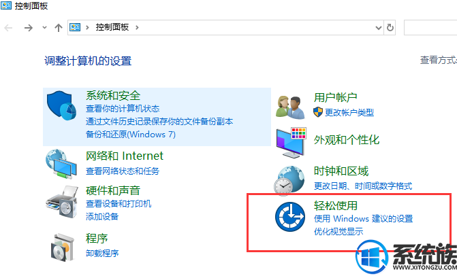The image size is (457, 276).
Task: Open the recent locations dropdown arrow
Action: (44, 28)
